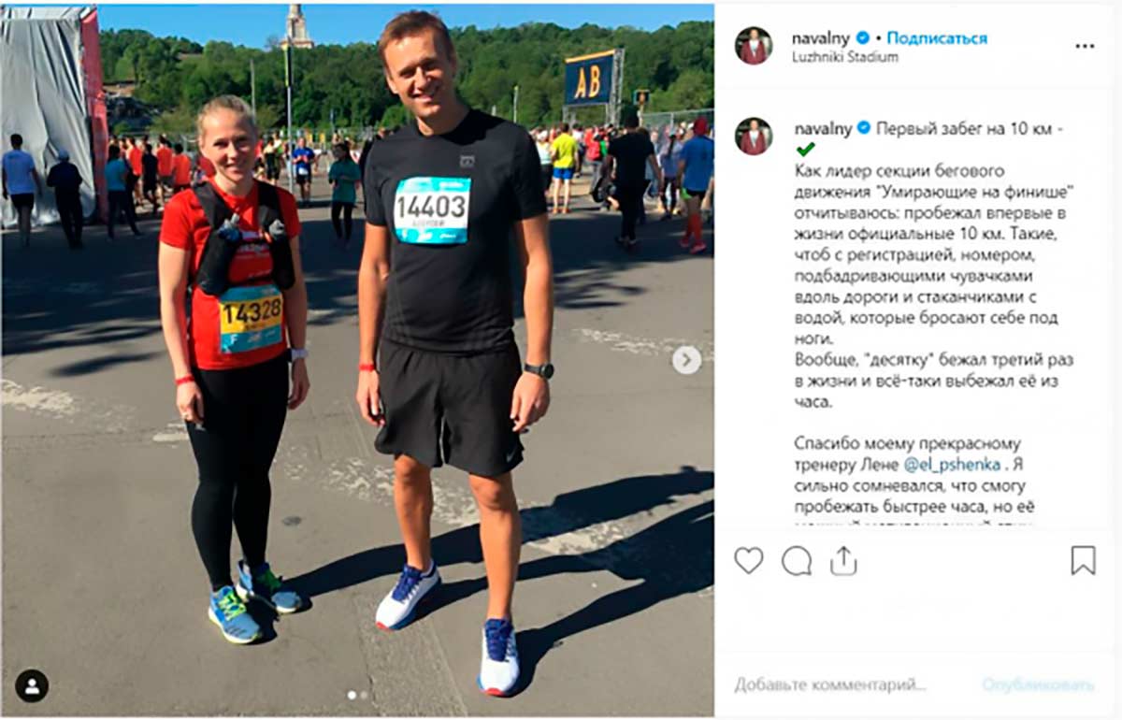
Task: Click the verified badge beside header username
Action: pos(863,38)
